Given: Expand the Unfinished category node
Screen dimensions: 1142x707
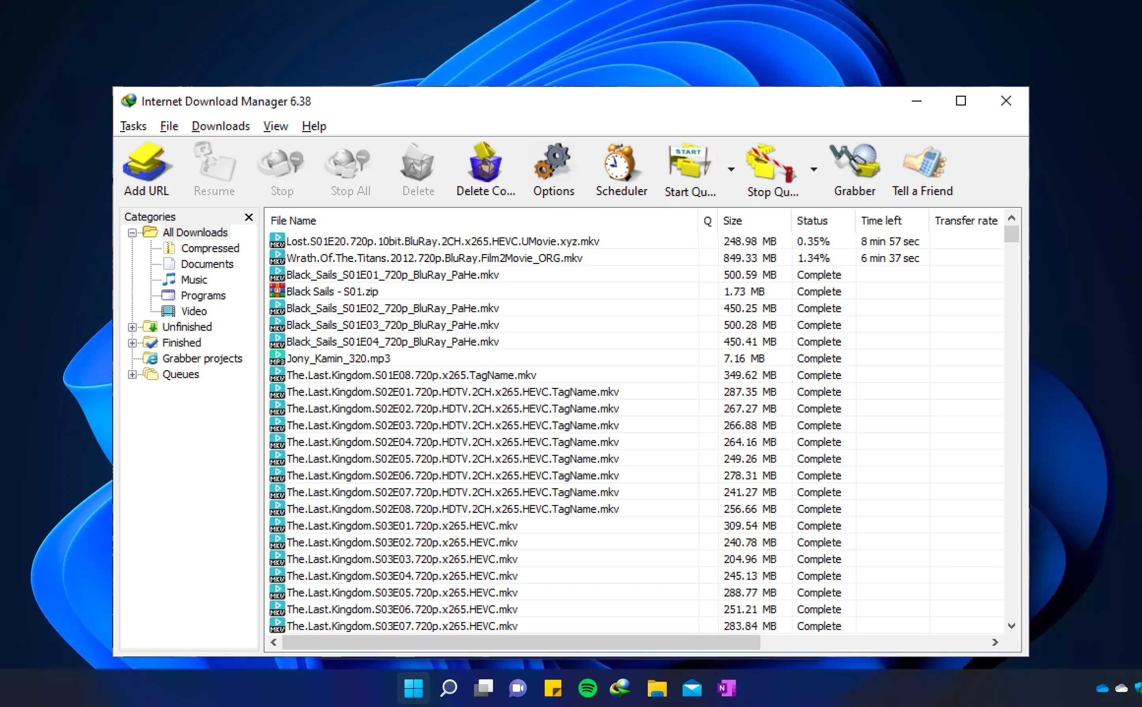Looking at the screenshot, I should tap(132, 327).
